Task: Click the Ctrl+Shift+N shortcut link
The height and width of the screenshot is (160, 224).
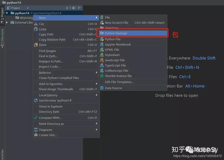Action: pos(187,67)
